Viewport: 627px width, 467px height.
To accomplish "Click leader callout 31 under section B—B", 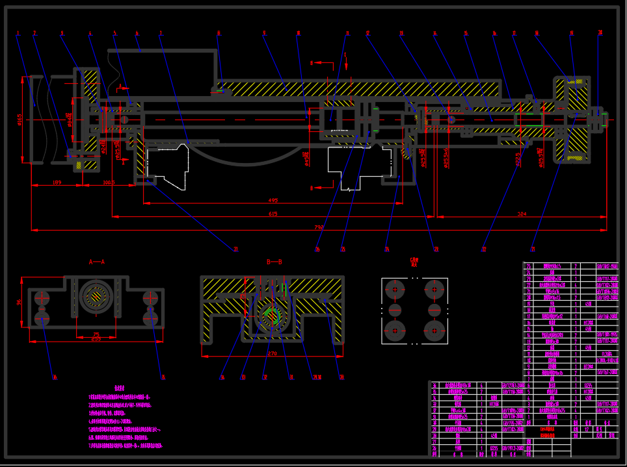I will pos(291,377).
